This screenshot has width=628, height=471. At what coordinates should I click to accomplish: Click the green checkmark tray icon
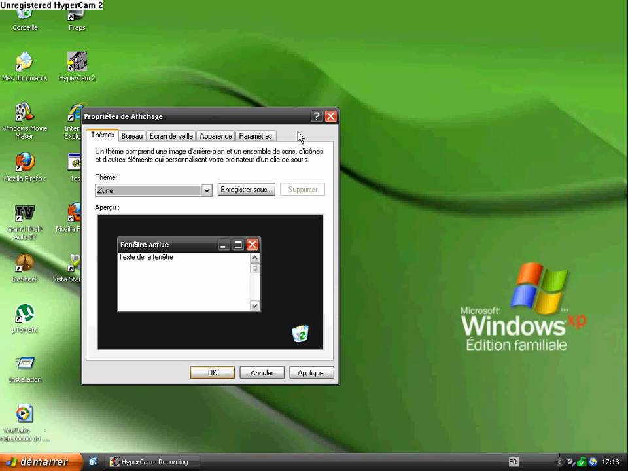tap(582, 462)
